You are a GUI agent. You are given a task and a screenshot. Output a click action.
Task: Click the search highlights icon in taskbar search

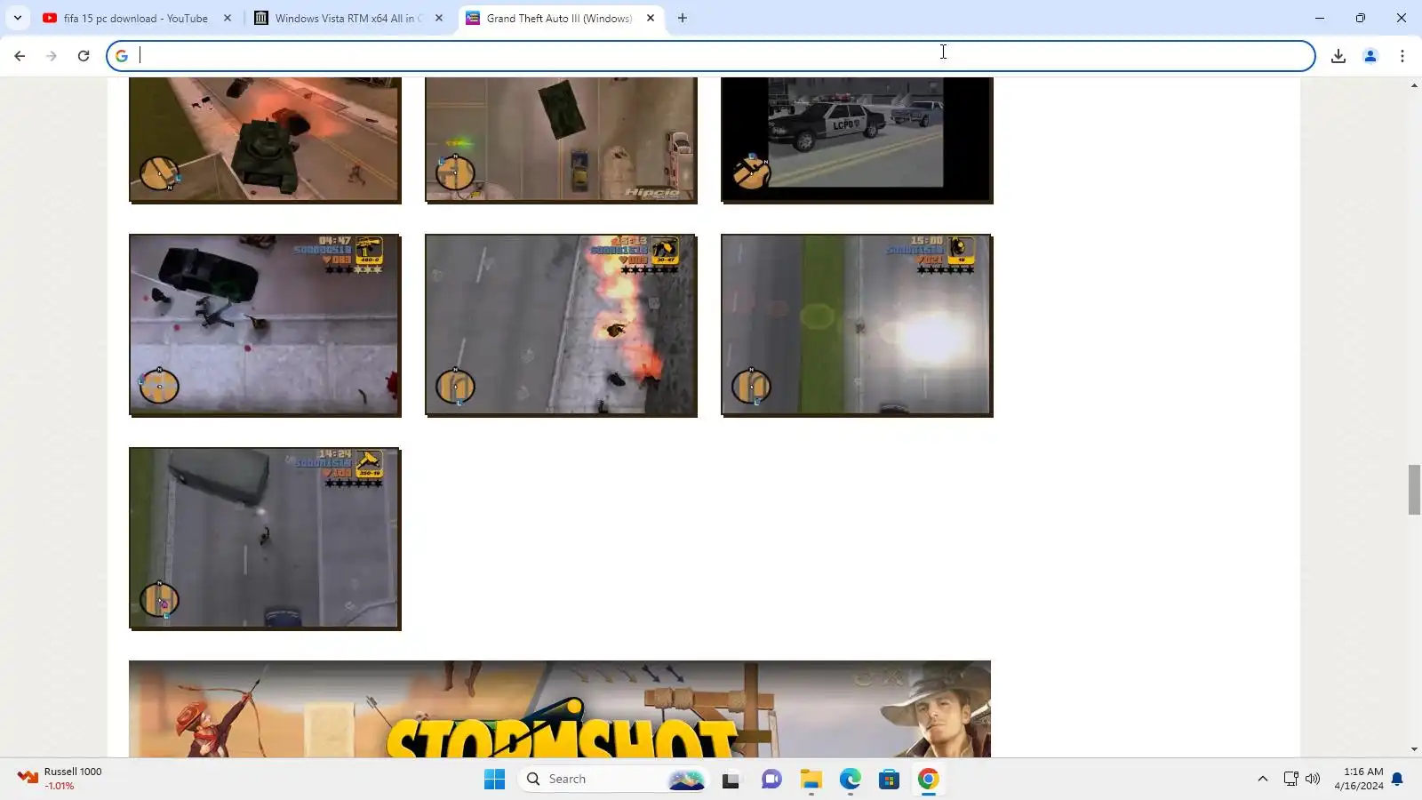(686, 780)
